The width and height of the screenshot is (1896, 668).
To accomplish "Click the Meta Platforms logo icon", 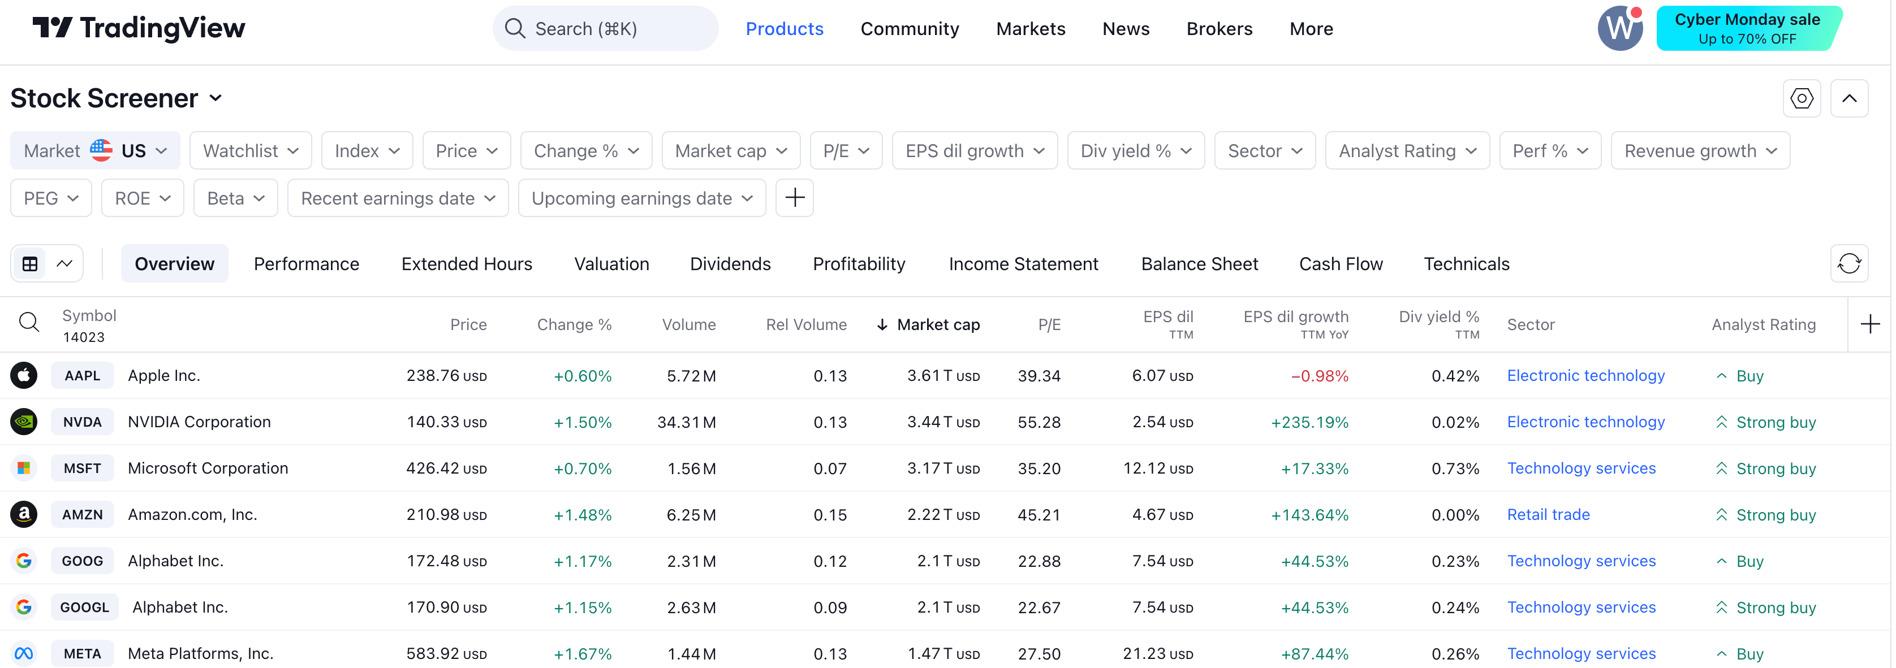I will tap(24, 653).
